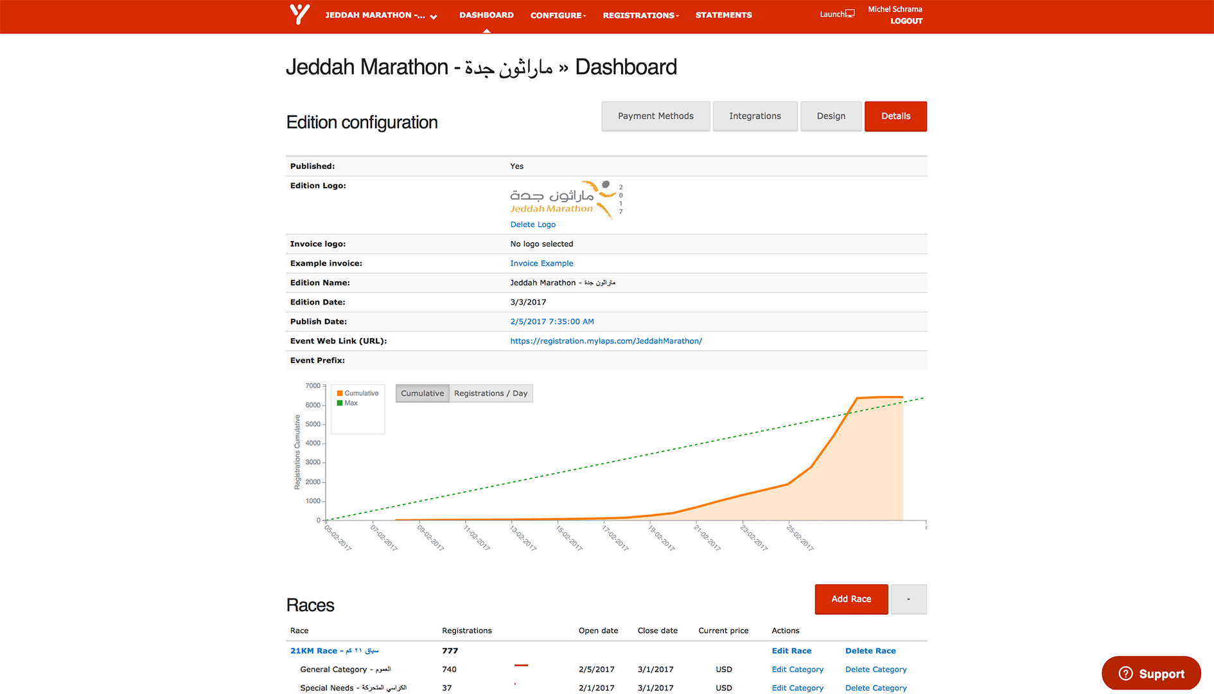
Task: Switch chart to Cumulative view
Action: coord(422,393)
